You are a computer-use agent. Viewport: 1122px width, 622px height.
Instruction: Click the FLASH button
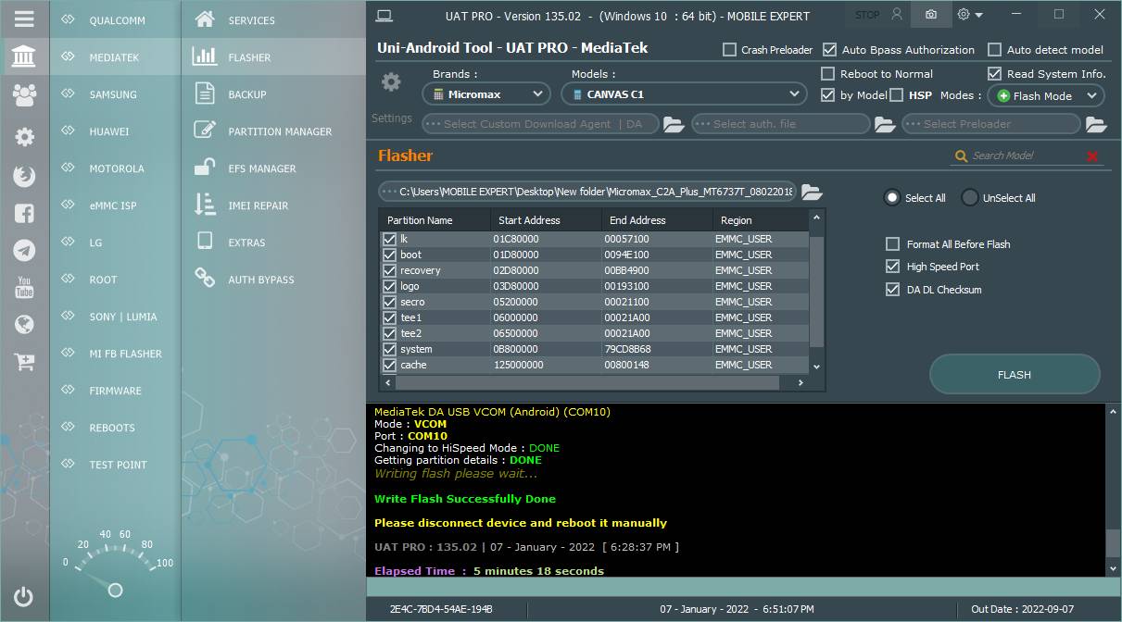[x=1015, y=375]
